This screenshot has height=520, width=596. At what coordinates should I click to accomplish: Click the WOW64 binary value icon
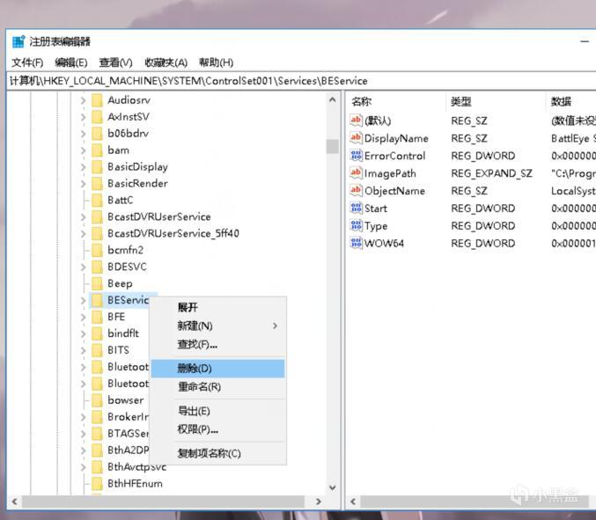tap(356, 243)
